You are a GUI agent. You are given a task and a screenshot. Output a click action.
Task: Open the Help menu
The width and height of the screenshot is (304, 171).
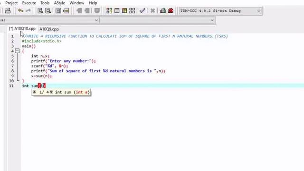(x=93, y=3)
